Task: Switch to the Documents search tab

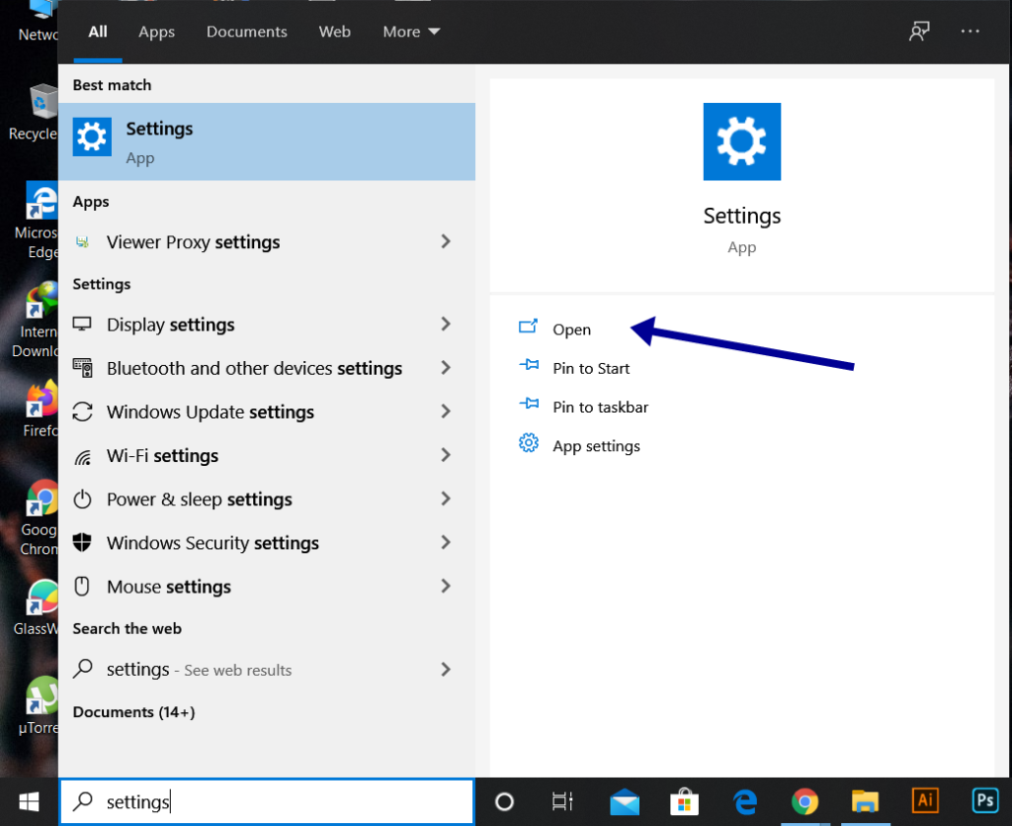Action: (x=246, y=31)
